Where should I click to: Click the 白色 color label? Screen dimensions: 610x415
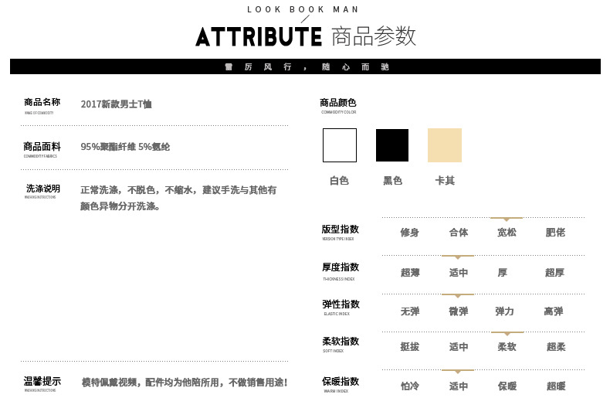click(x=339, y=181)
